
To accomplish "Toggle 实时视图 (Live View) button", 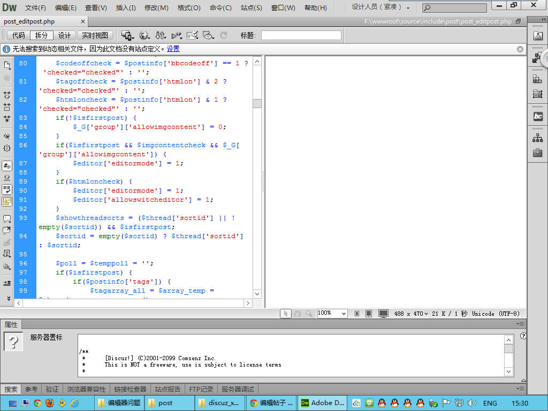I will tap(95, 35).
